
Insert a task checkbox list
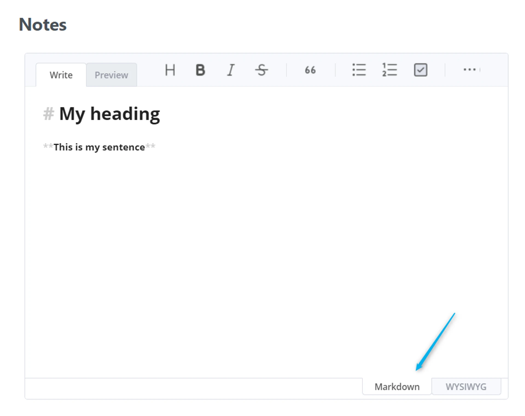[420, 70]
